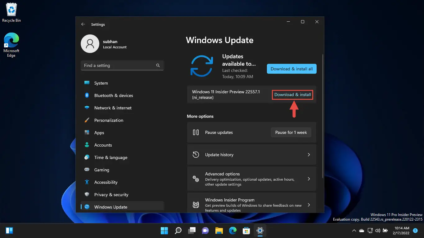This screenshot has width=424, height=238.
Task: Open taskbar Search
Action: coord(178,231)
